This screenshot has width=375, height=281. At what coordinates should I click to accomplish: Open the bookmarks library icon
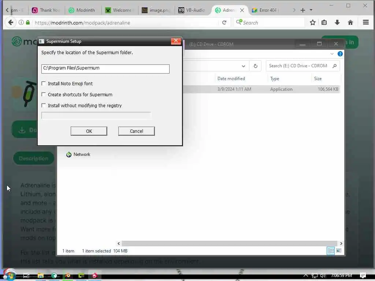tap(324, 22)
